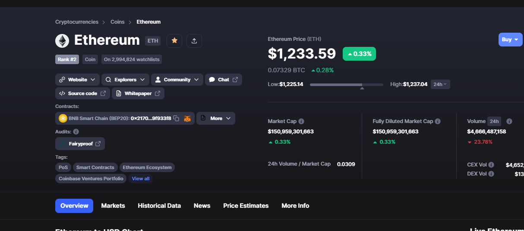524x231 pixels.
Task: Click the BNB Smart Chain coin logo
Action: [x=63, y=118]
